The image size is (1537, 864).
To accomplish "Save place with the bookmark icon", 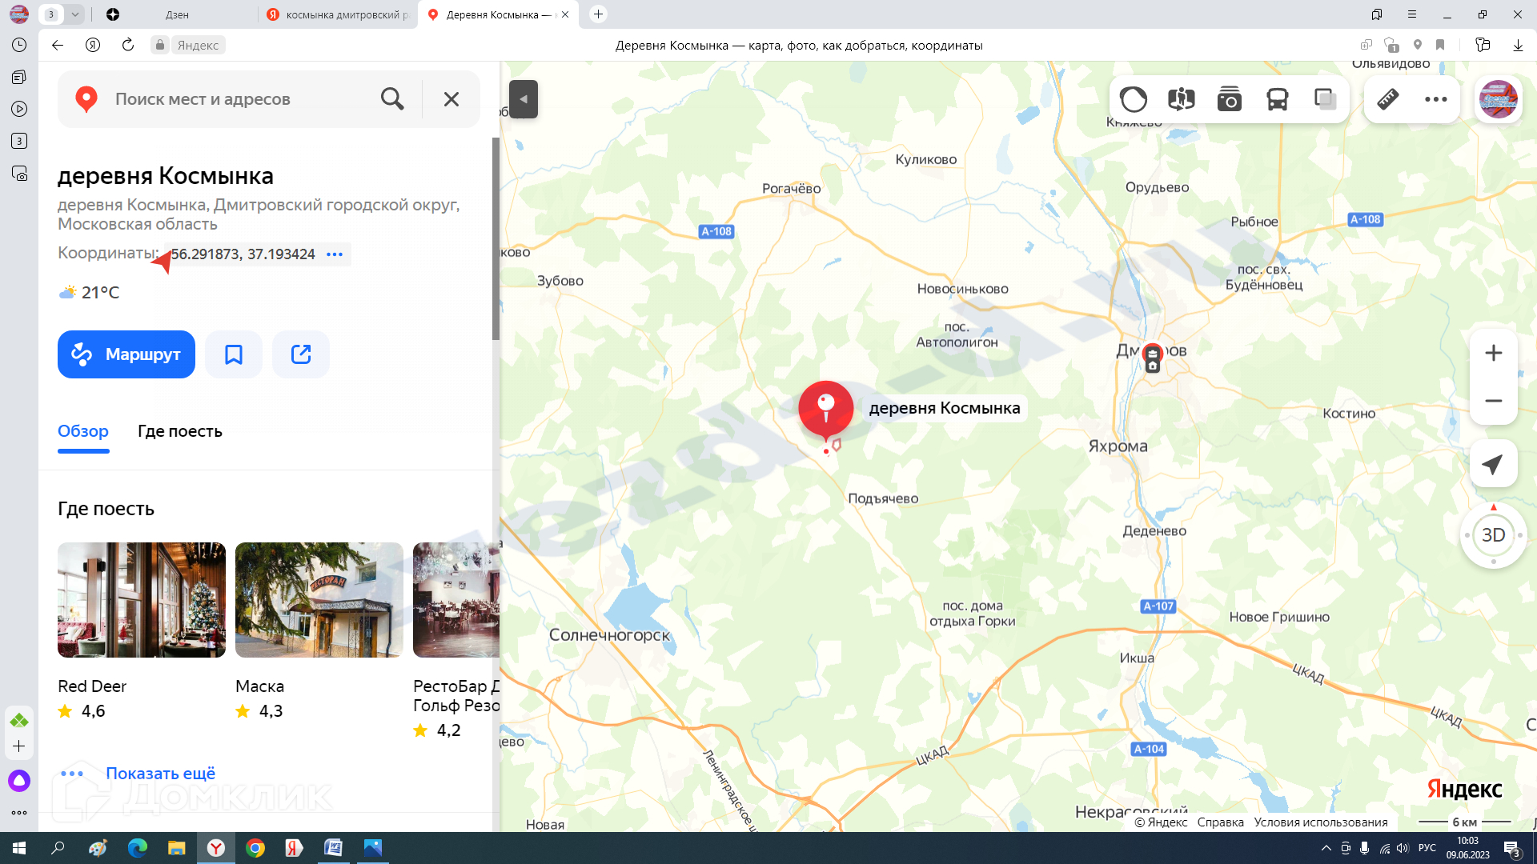I will tap(233, 354).
